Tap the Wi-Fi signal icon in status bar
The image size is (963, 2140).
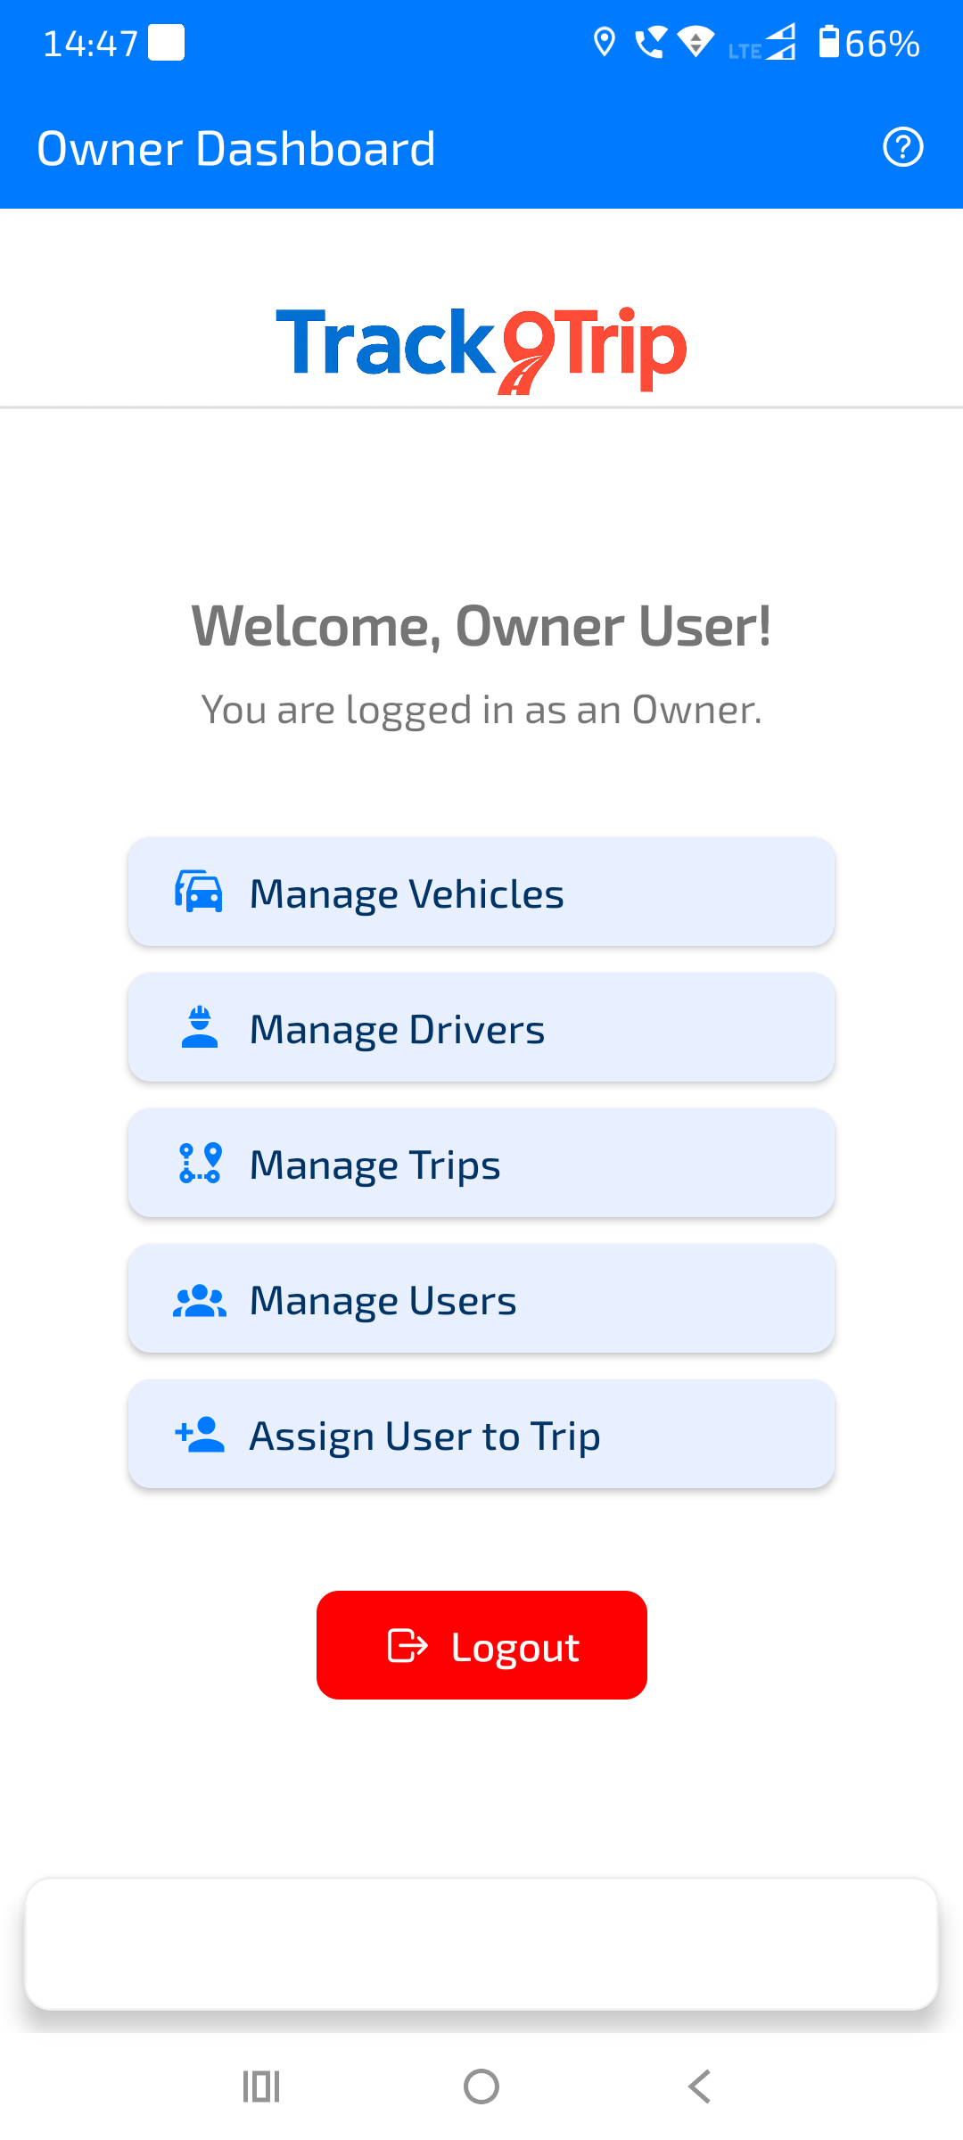[695, 42]
